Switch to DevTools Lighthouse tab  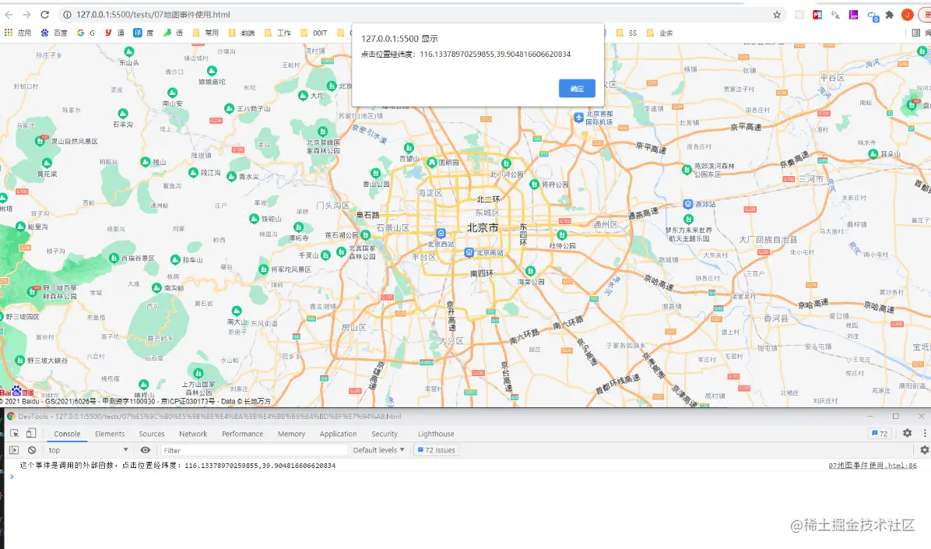point(436,434)
